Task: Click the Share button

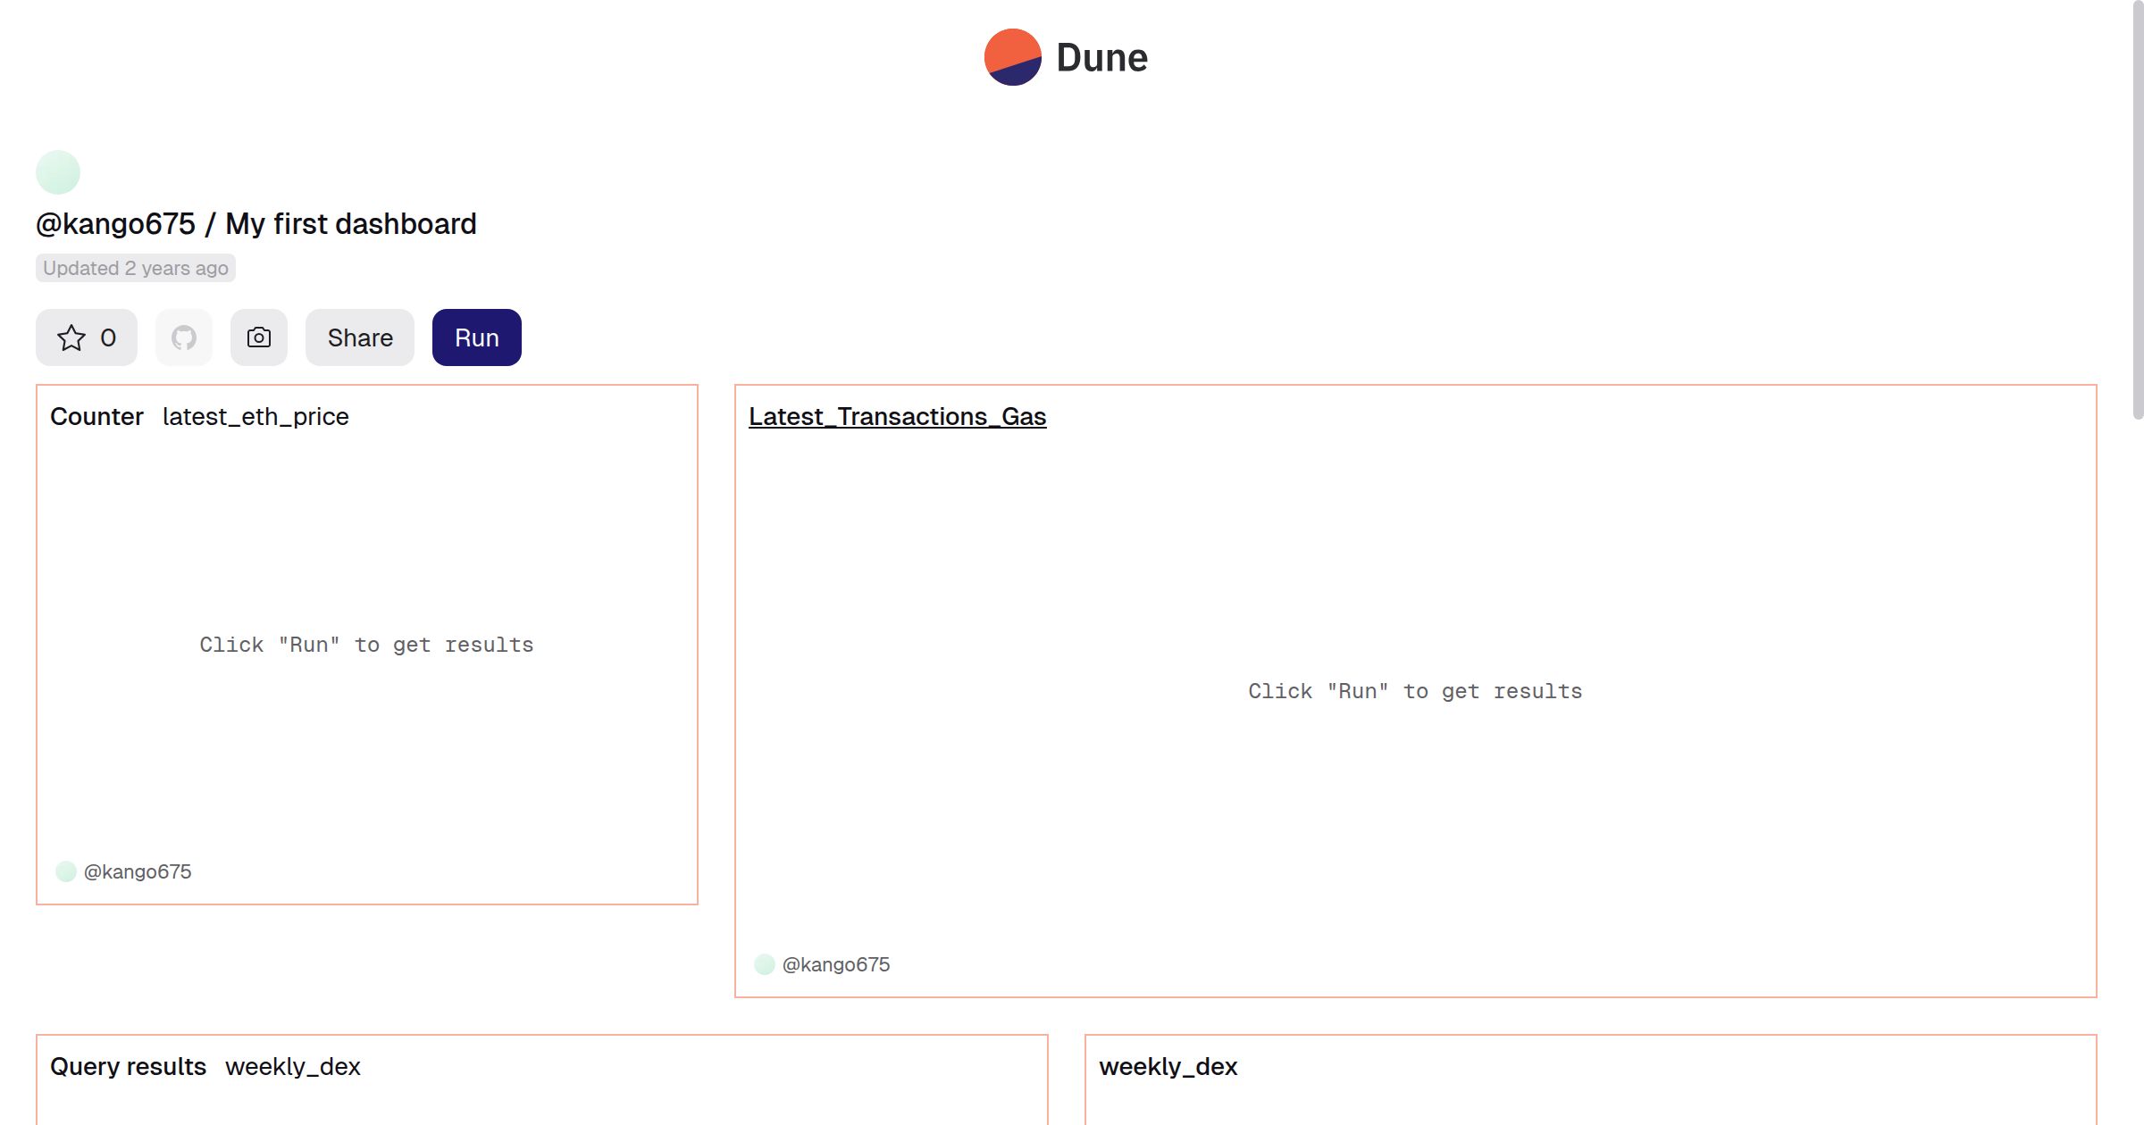Action: point(360,337)
